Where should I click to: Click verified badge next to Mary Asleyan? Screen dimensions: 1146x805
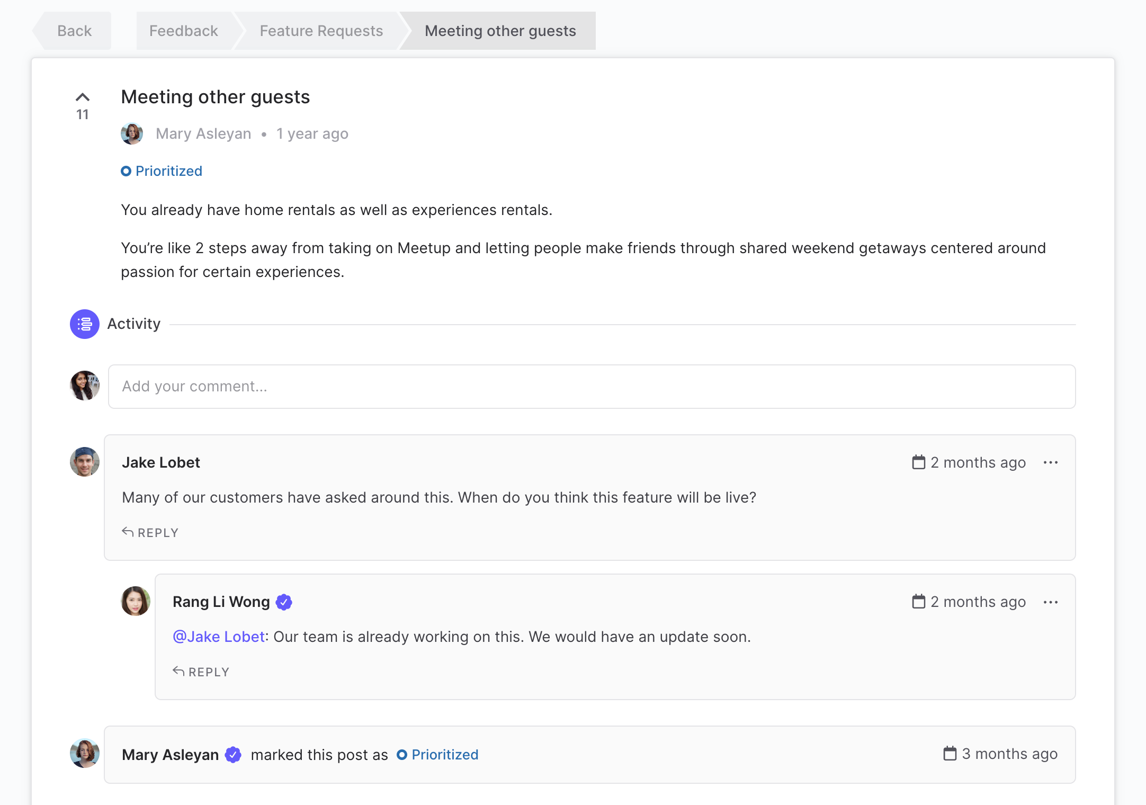[233, 755]
